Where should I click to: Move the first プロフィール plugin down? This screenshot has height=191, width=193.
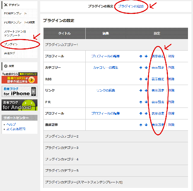[146, 56]
